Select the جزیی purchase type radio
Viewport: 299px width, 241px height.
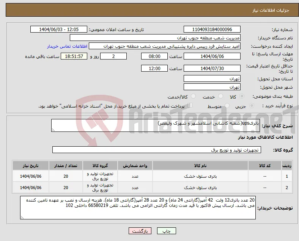pos(252,105)
